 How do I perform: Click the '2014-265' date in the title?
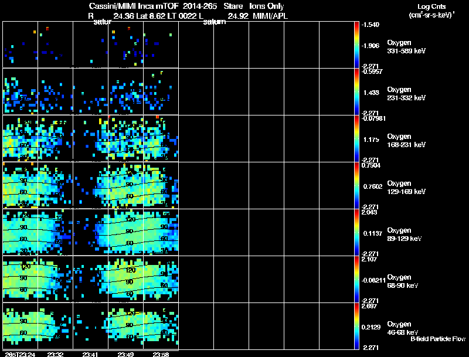pos(200,6)
